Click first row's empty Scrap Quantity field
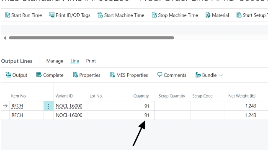This screenshot has width=268, height=150. [x=173, y=106]
